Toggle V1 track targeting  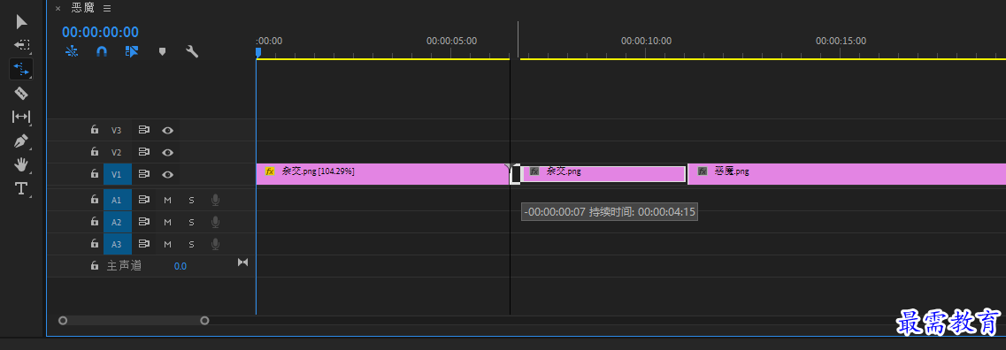pyautogui.click(x=118, y=174)
